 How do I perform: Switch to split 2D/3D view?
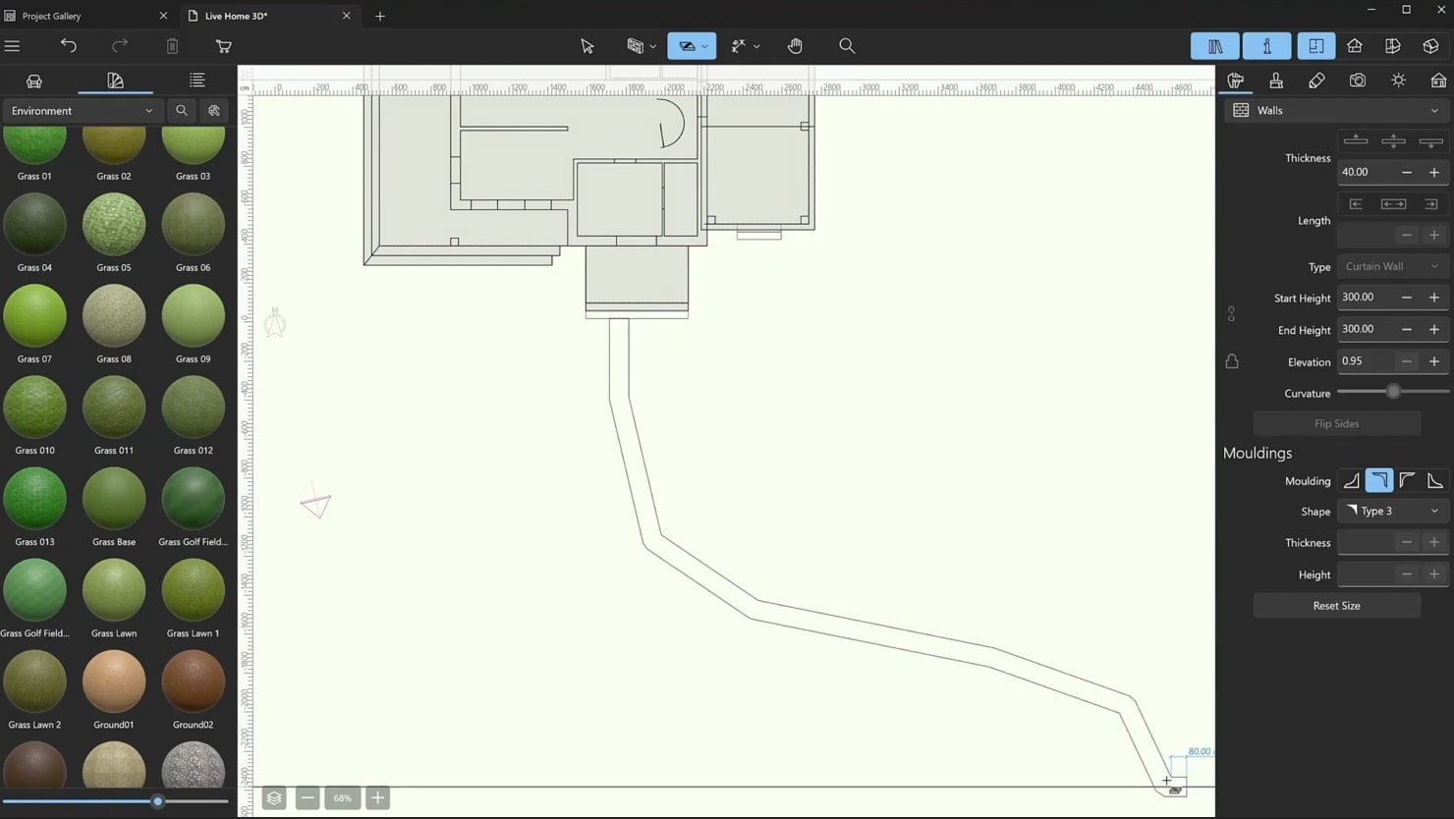point(1393,46)
